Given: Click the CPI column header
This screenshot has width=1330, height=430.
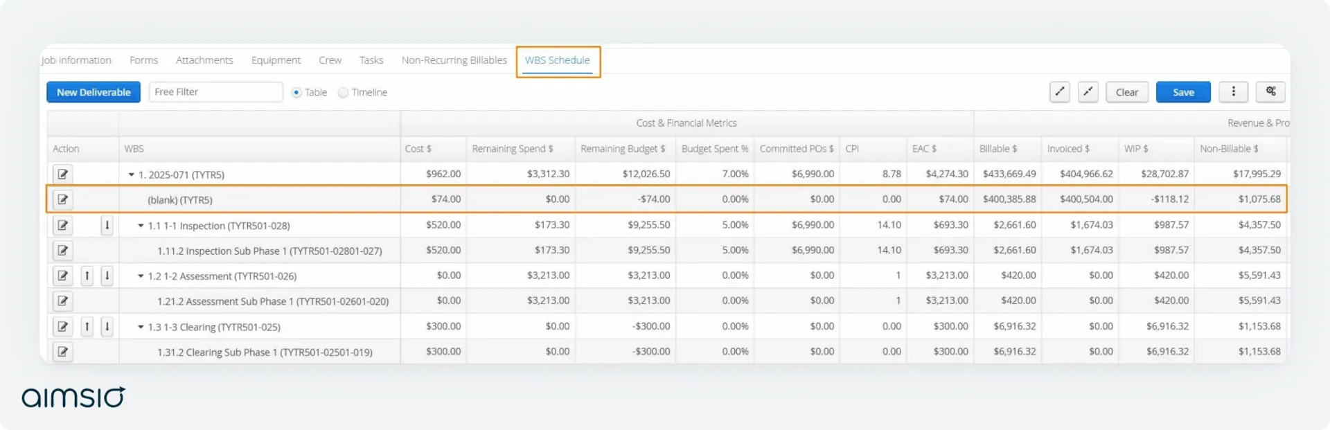Looking at the screenshot, I should click(x=874, y=149).
